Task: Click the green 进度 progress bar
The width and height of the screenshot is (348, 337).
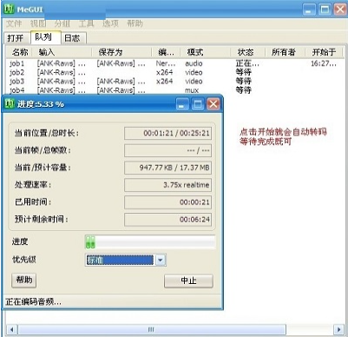Action: 150,242
